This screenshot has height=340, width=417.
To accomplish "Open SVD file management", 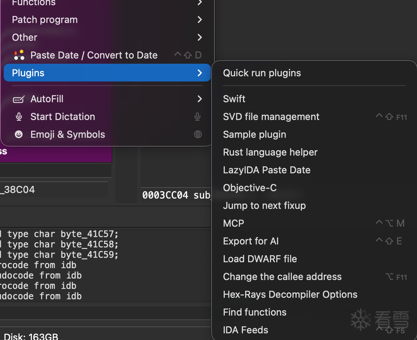I will 271,117.
